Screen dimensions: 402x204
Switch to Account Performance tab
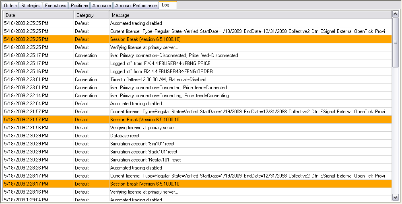click(x=136, y=6)
